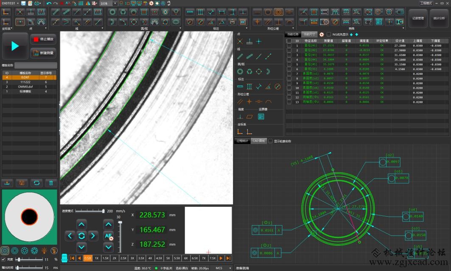This screenshot has width=451, height=271.
Task: Delete the selected template with trash icon
Action: pos(51,183)
